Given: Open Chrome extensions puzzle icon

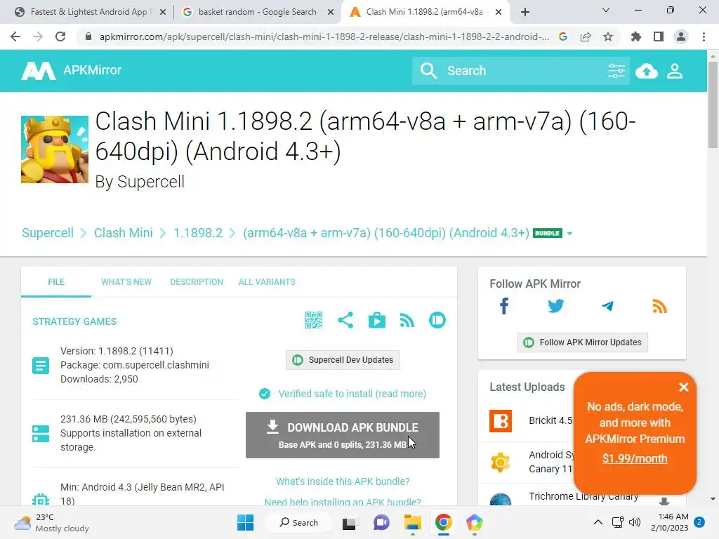Looking at the screenshot, I should click(x=636, y=36).
